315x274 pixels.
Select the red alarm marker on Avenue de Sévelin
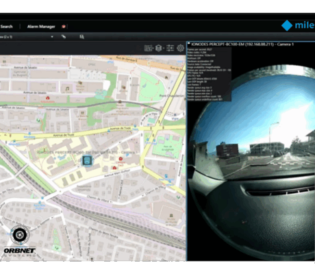coord(48,98)
